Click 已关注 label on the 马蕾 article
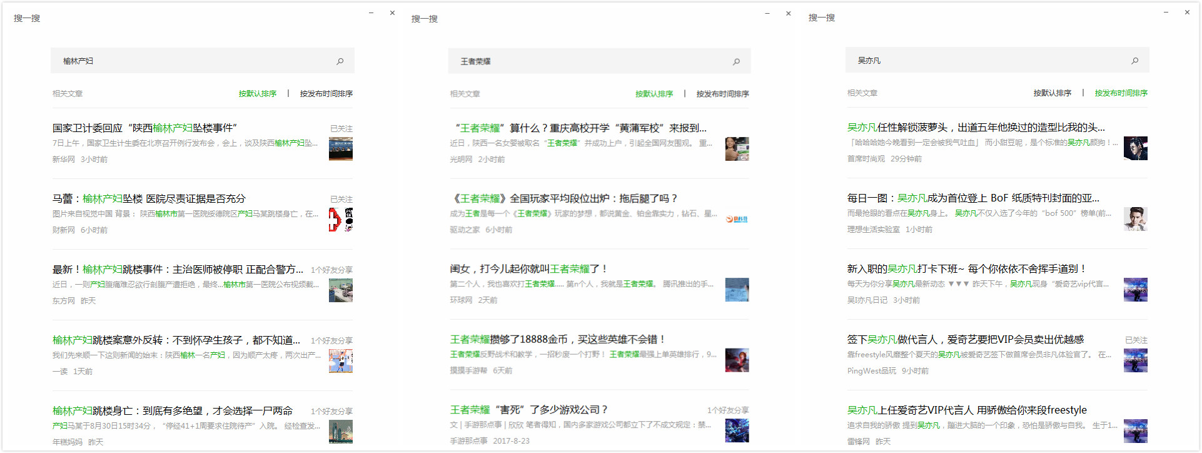The width and height of the screenshot is (1202, 453). tap(341, 200)
